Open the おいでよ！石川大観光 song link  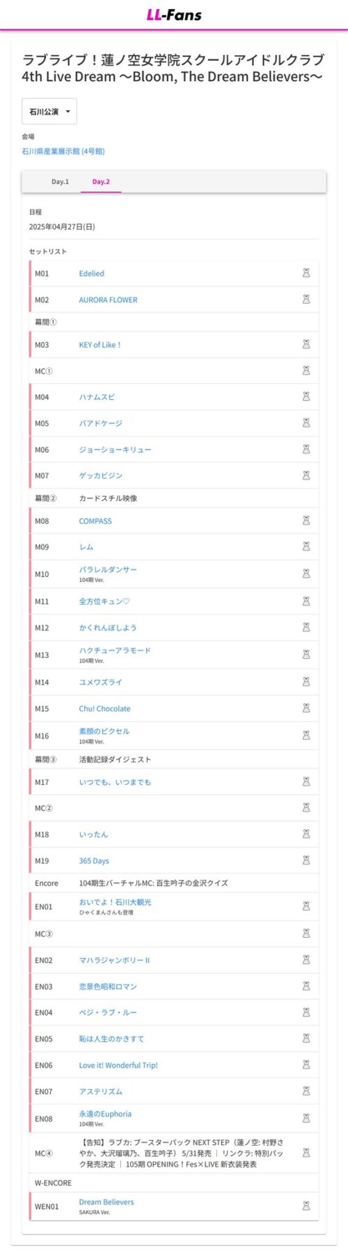[115, 902]
